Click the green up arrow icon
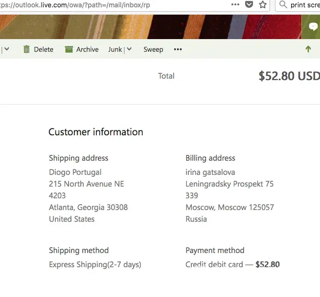The height and width of the screenshot is (297, 320). coord(308,49)
